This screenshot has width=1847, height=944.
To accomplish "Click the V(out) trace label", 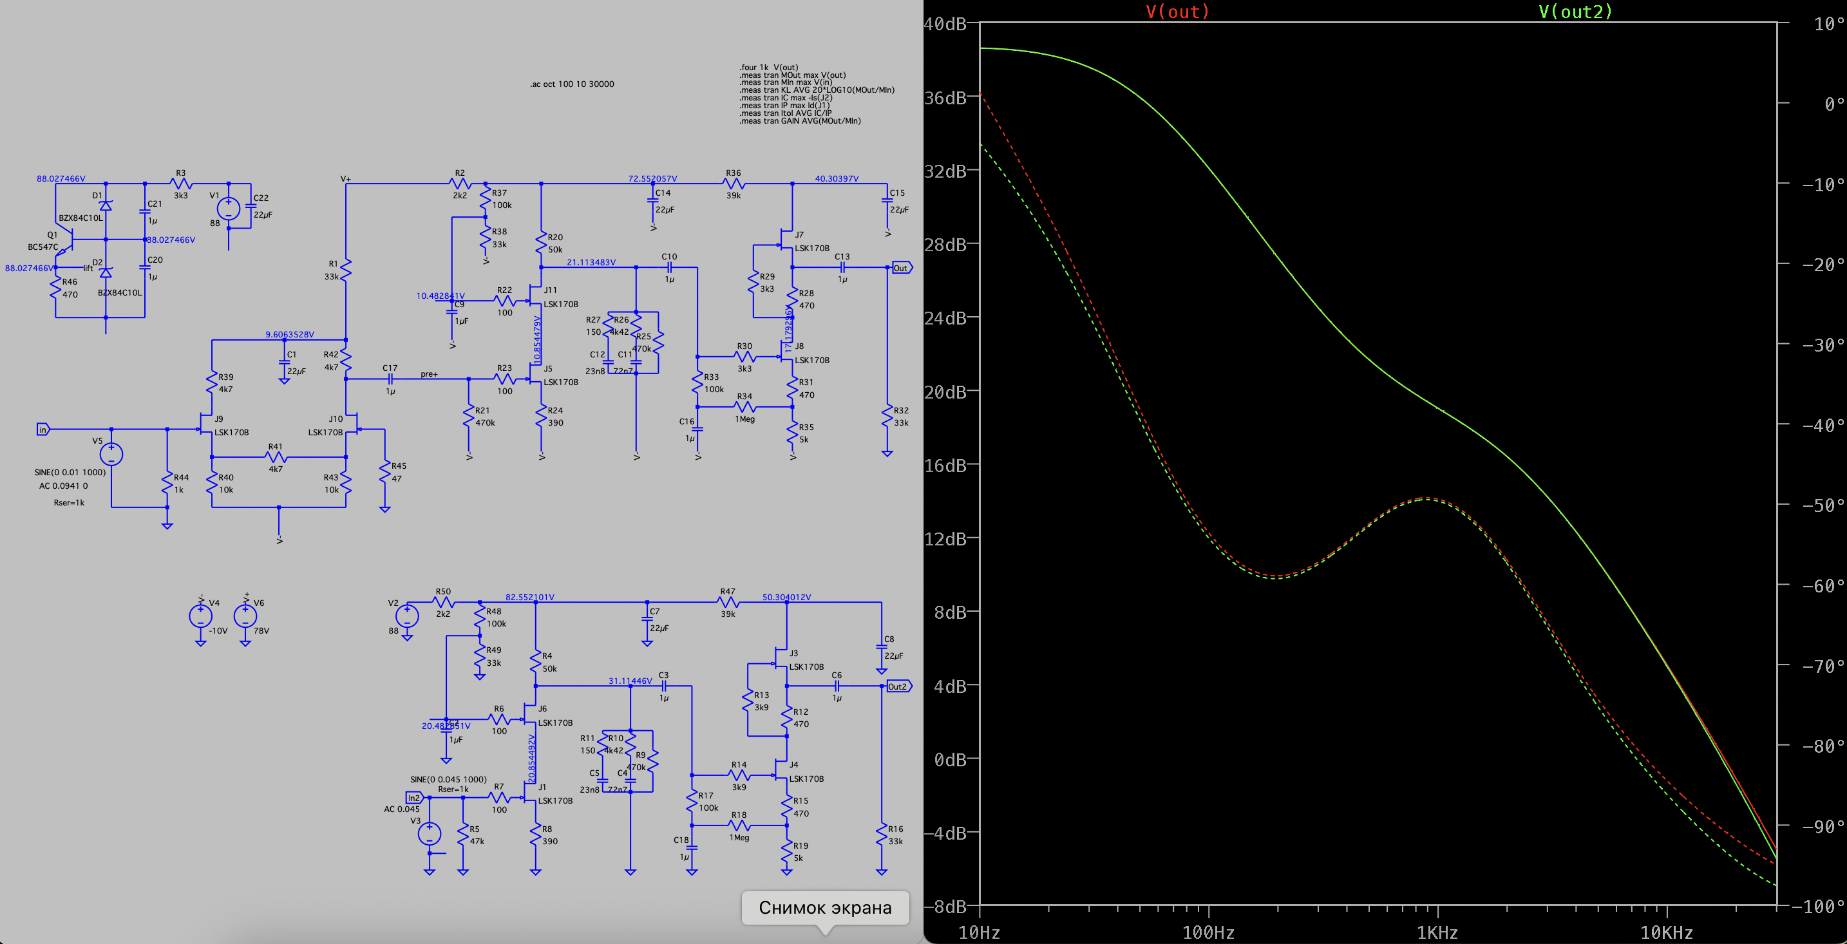I will click(x=1177, y=12).
